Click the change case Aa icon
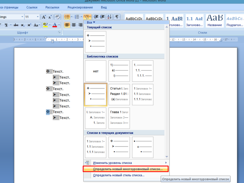This screenshot has width=244, height=183. pos(36,25)
